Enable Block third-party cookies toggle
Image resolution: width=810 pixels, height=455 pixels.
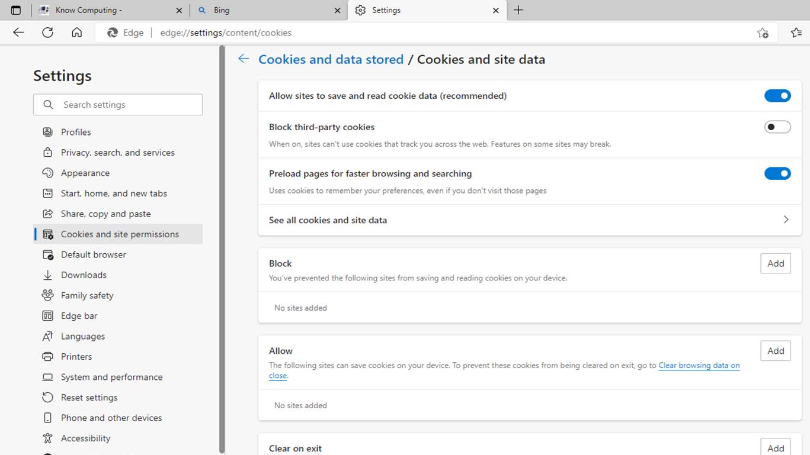click(777, 127)
